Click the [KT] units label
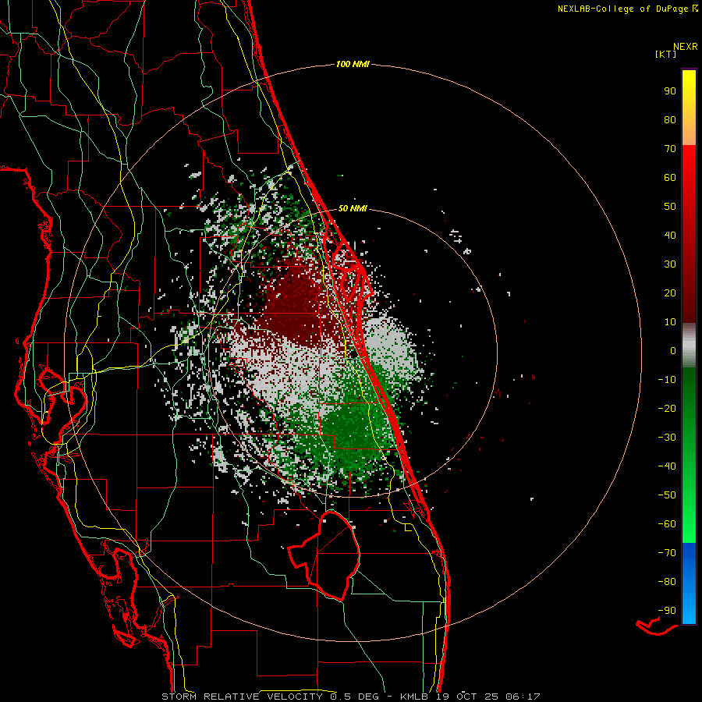 click(x=666, y=55)
